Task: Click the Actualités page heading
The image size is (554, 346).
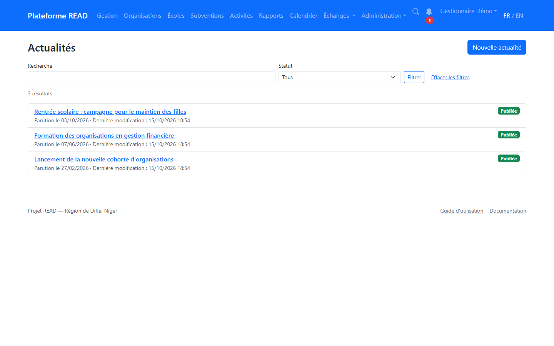Action: [x=52, y=48]
